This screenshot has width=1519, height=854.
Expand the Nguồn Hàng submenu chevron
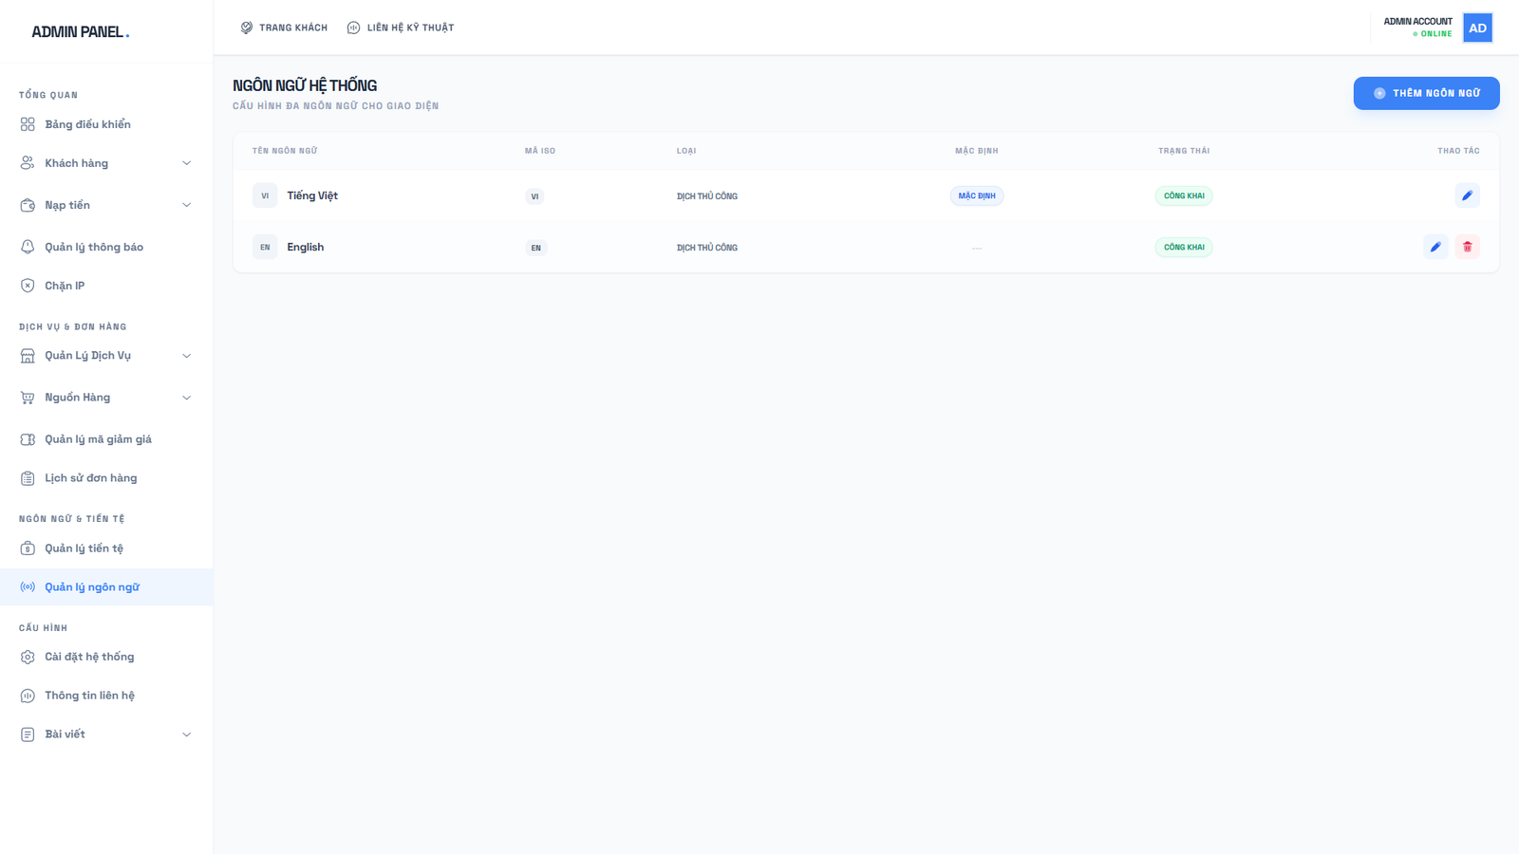[x=186, y=398]
